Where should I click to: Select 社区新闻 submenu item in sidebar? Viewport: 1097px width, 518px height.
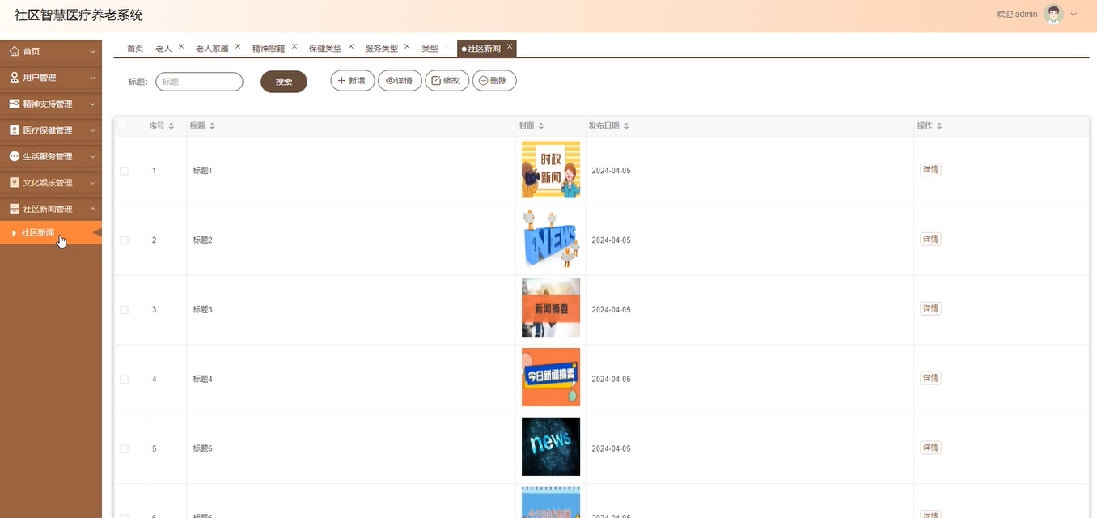[51, 233]
